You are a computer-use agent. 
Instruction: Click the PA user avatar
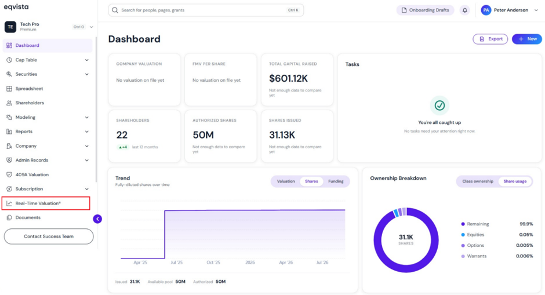point(486,10)
